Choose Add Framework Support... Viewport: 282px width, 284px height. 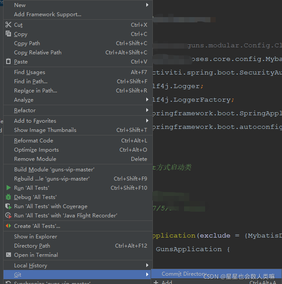coord(78,14)
